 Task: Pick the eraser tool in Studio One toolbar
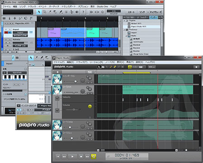point(55,12)
